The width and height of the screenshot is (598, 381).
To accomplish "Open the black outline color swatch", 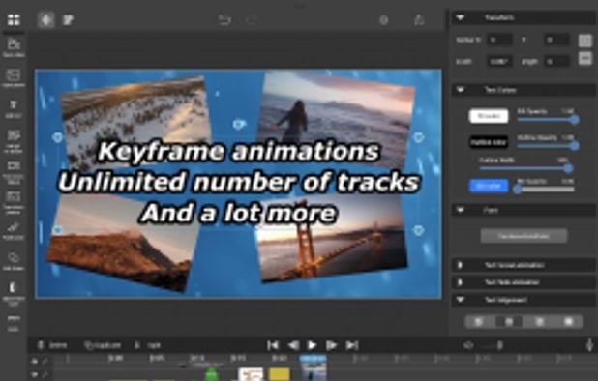I will [489, 142].
